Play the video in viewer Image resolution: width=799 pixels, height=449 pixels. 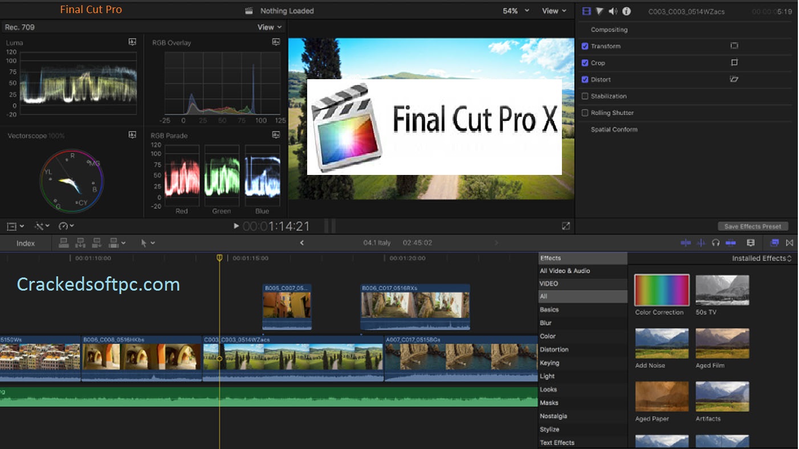coord(237,226)
